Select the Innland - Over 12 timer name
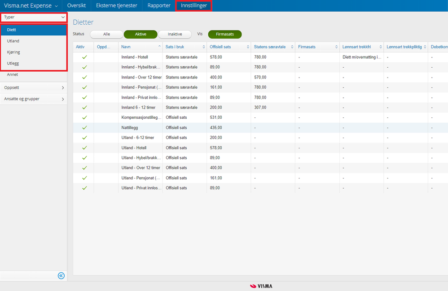The height and width of the screenshot is (291, 448). (141, 77)
